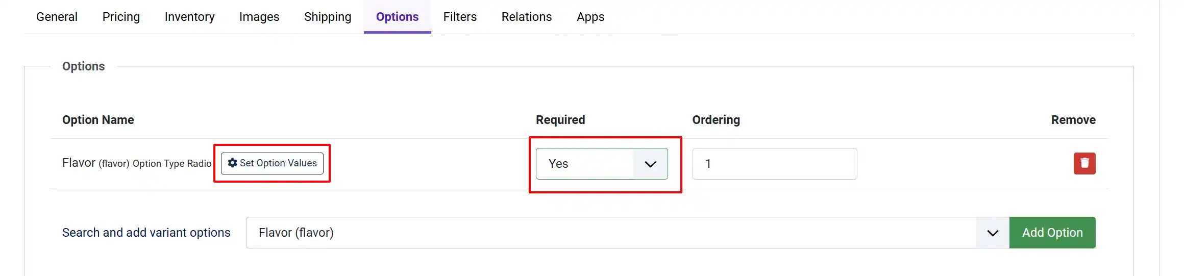Open the Pricing tab

pos(121,17)
